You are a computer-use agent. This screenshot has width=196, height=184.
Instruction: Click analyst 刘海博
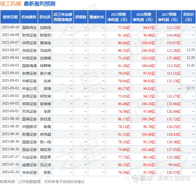45,58
